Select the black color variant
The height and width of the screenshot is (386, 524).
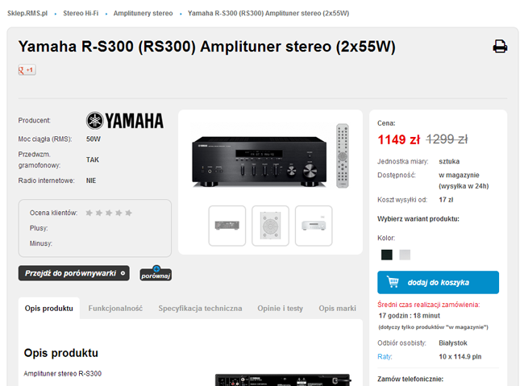[387, 255]
